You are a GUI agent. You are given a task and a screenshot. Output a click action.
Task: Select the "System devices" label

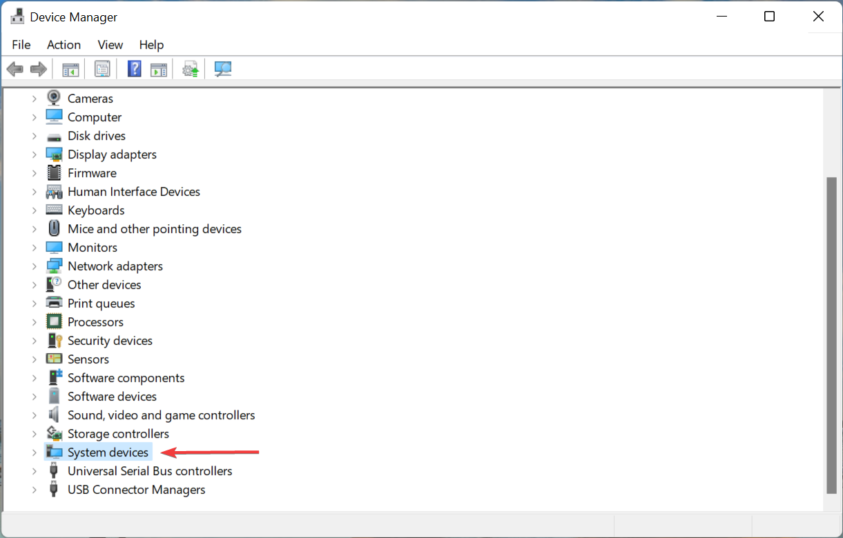(x=108, y=452)
